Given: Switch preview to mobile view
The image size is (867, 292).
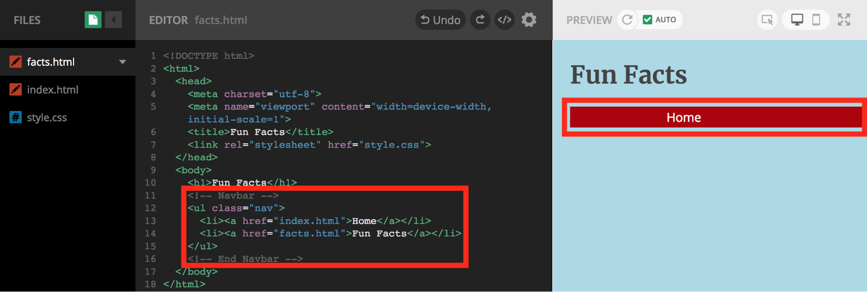Looking at the screenshot, I should tap(816, 20).
